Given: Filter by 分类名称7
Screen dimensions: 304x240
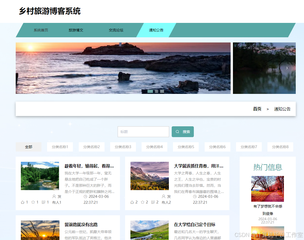Looking at the screenshot, I should pos(249,147).
